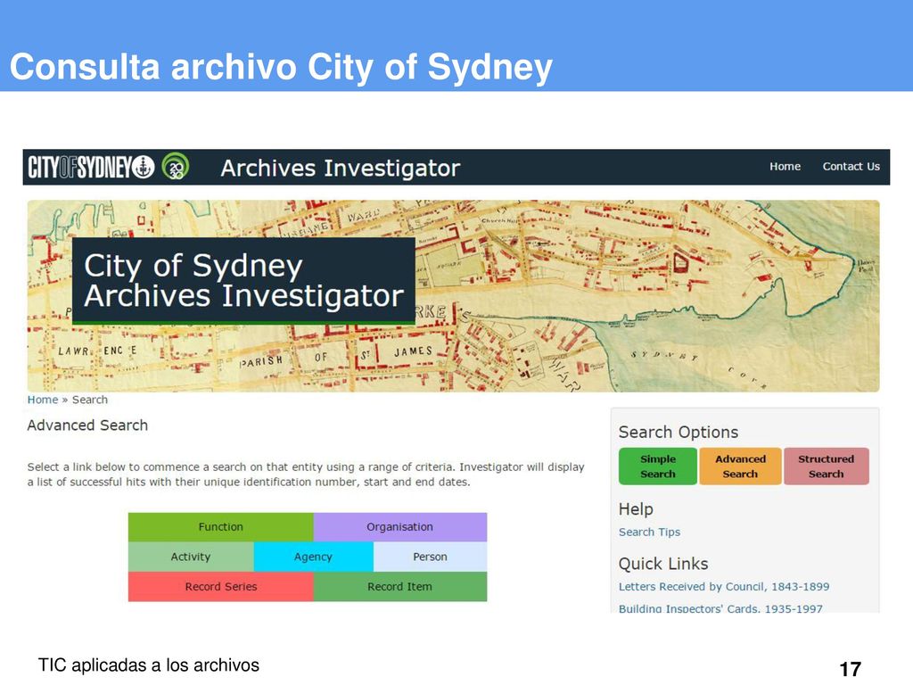Click the Archives Investigator header title
Image resolution: width=913 pixels, height=685 pixels.
[x=340, y=168]
